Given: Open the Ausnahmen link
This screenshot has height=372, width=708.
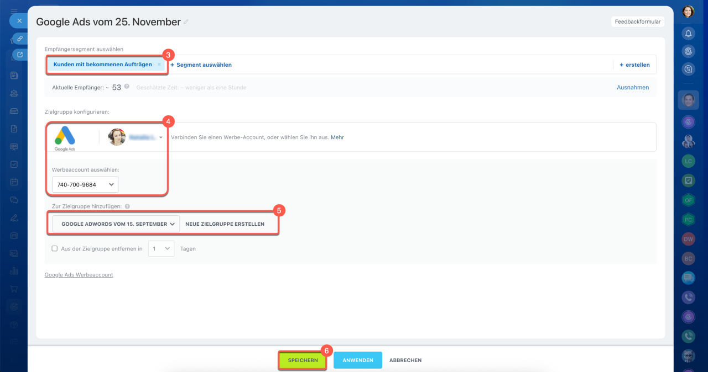Looking at the screenshot, I should point(633,87).
